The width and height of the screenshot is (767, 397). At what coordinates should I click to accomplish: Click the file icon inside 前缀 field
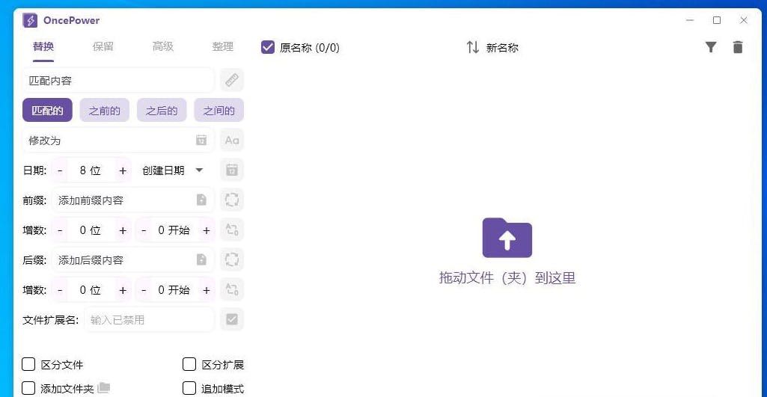[x=201, y=200]
